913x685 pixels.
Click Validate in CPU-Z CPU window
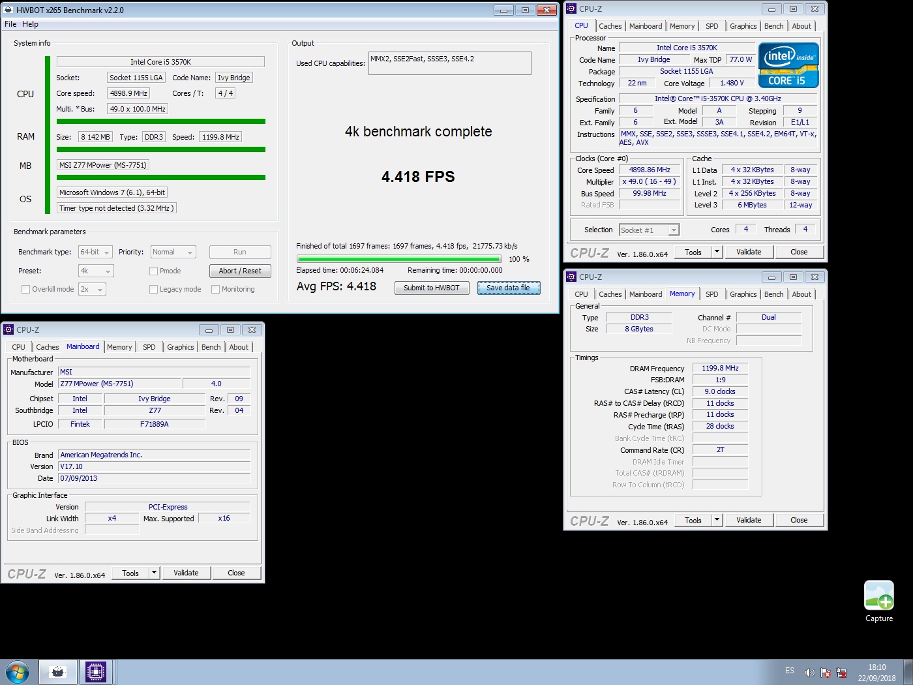pyautogui.click(x=749, y=252)
